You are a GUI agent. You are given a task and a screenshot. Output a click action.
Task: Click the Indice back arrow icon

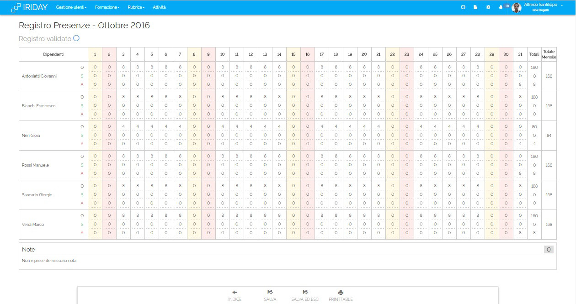pyautogui.click(x=235, y=292)
